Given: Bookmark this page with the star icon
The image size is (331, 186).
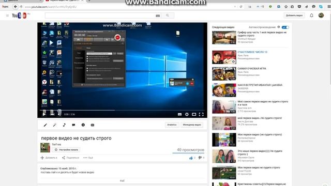Looking at the screenshot, I should coord(286,7).
